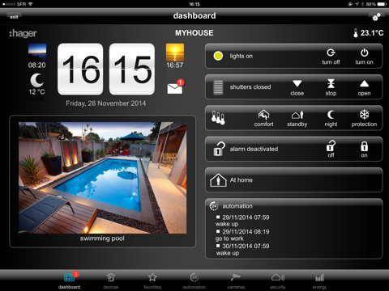The image size is (389, 291).
Task: Switch to the devices tab
Action: 111,280
